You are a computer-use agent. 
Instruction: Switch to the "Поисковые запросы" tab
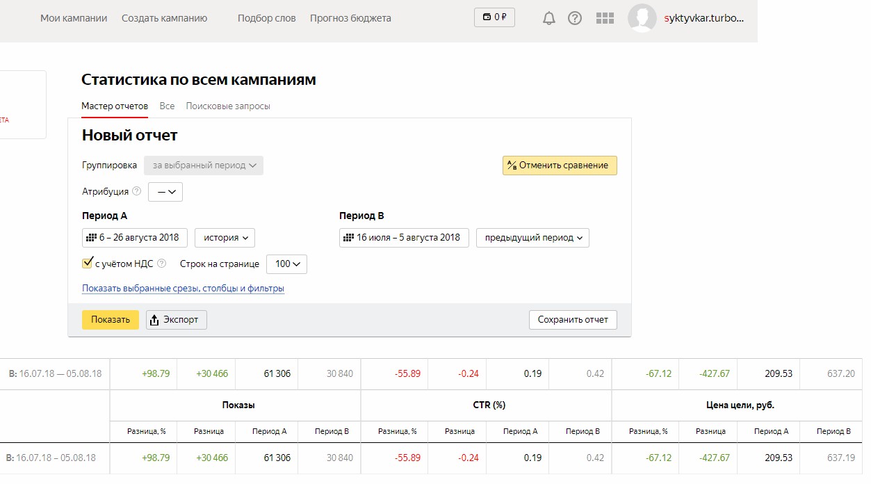click(228, 106)
